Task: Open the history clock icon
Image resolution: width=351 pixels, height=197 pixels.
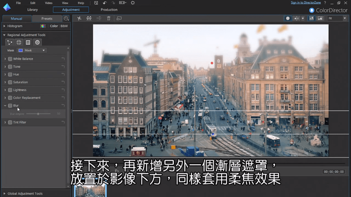Action: tap(66, 18)
